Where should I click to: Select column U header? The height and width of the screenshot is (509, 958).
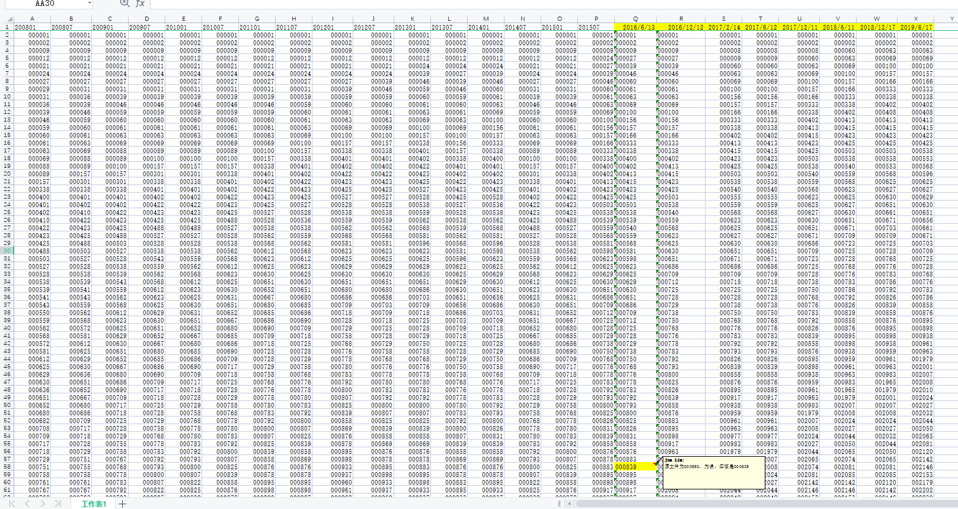tap(800, 19)
